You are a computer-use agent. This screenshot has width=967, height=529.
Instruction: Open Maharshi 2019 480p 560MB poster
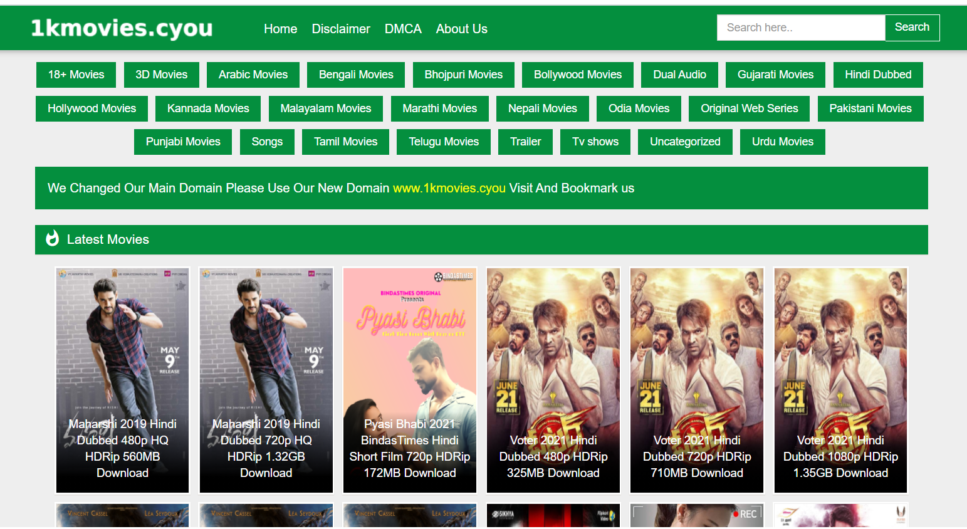(122, 380)
